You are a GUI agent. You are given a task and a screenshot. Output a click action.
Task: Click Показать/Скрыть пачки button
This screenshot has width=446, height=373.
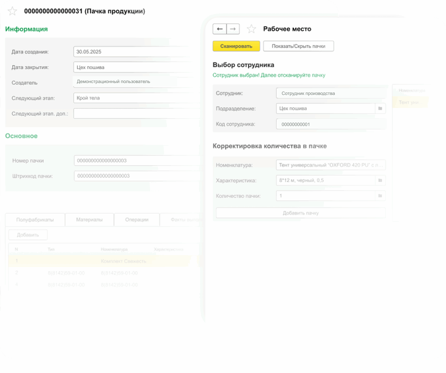298,46
